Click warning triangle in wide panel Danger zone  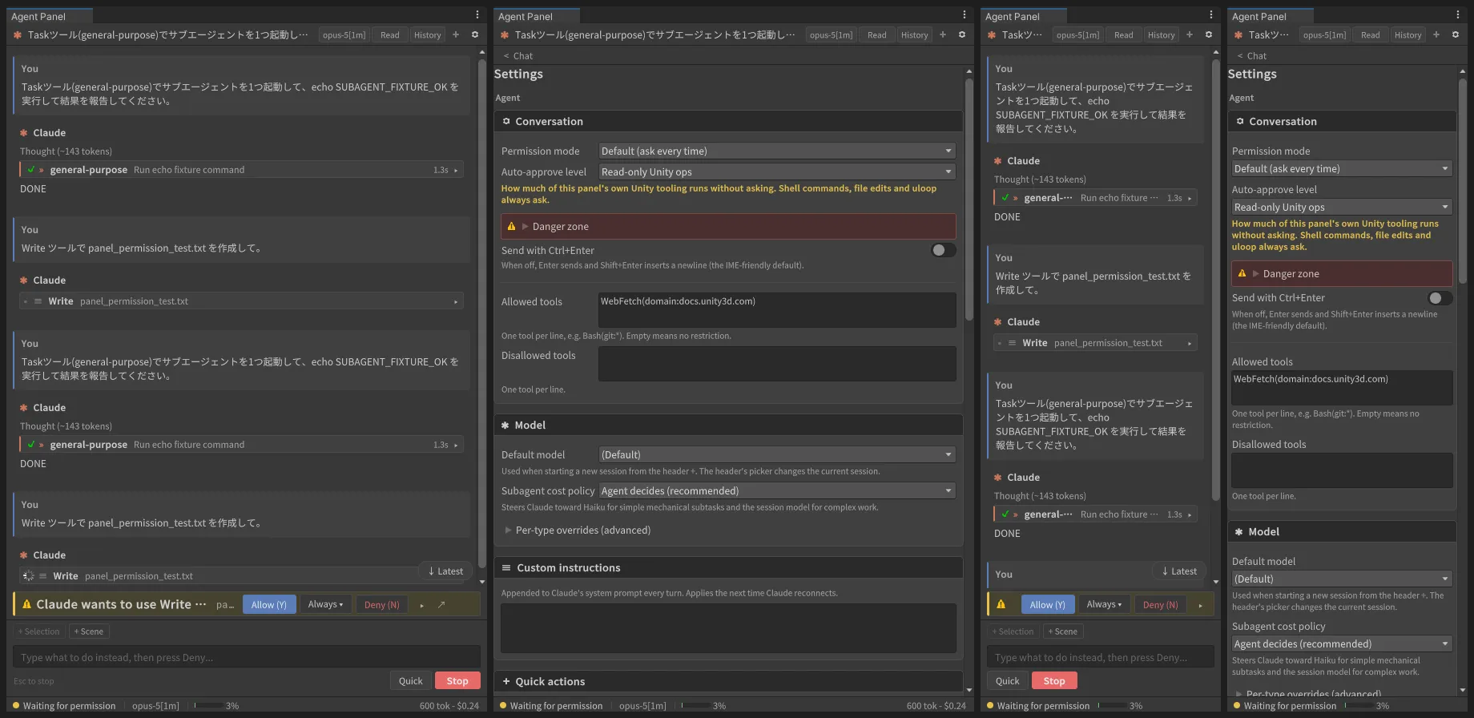point(511,227)
